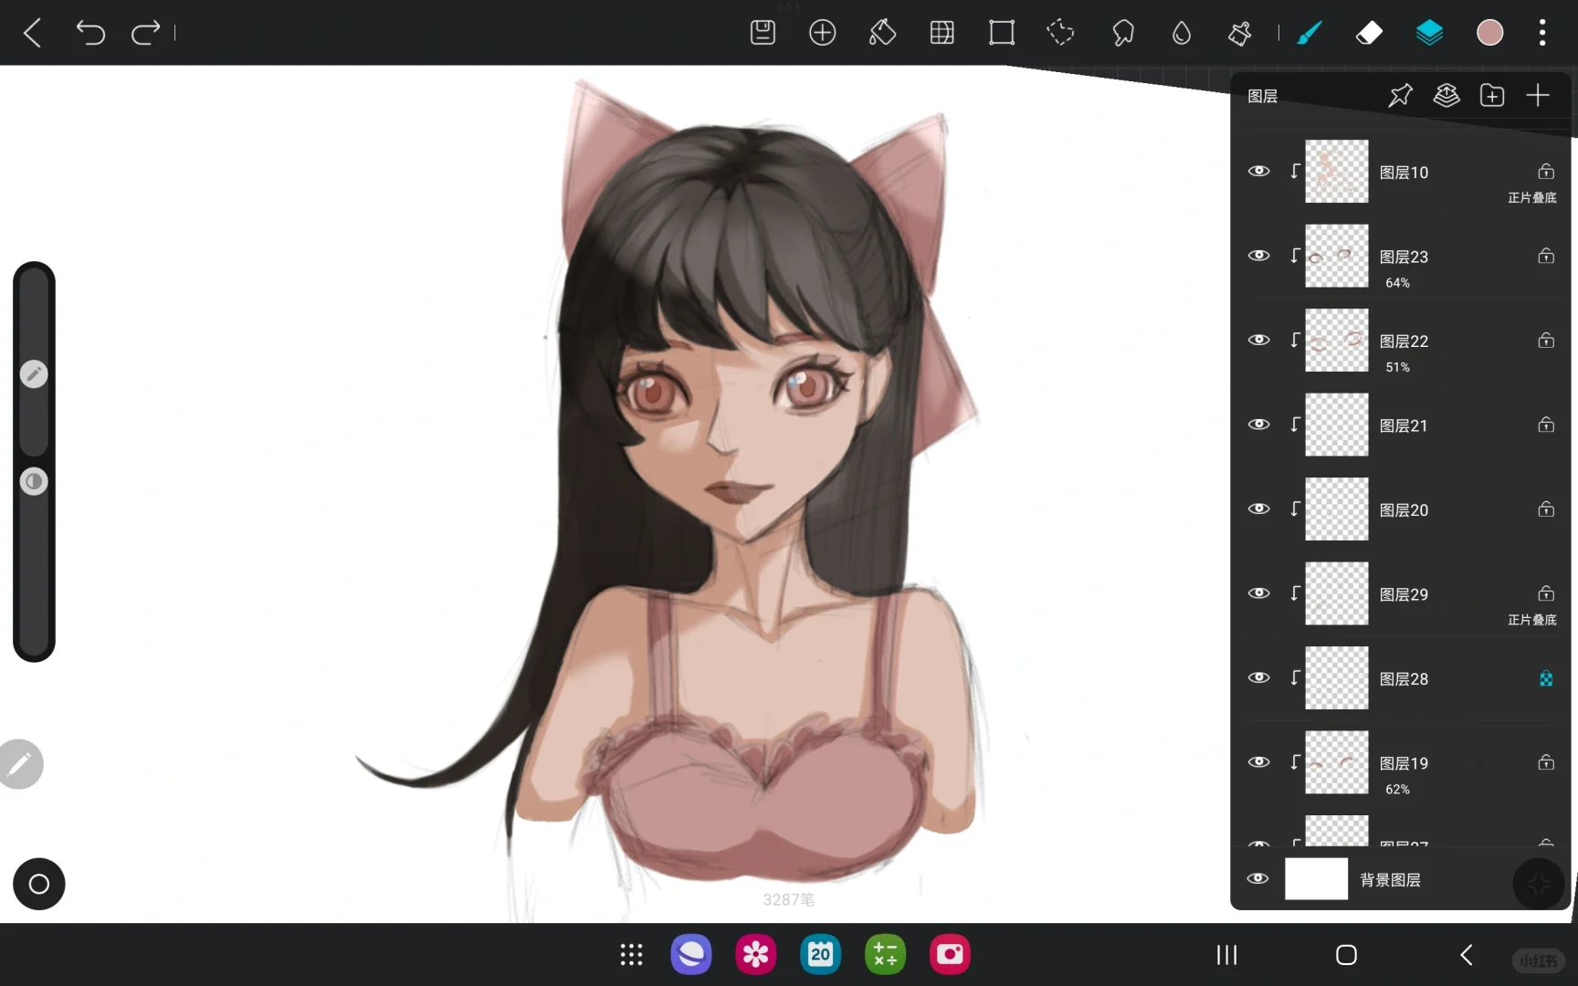
Task: Select the 图层10 thumbnail
Action: tap(1337, 172)
